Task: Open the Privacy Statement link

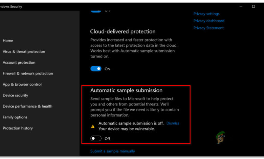Action: 208,28
